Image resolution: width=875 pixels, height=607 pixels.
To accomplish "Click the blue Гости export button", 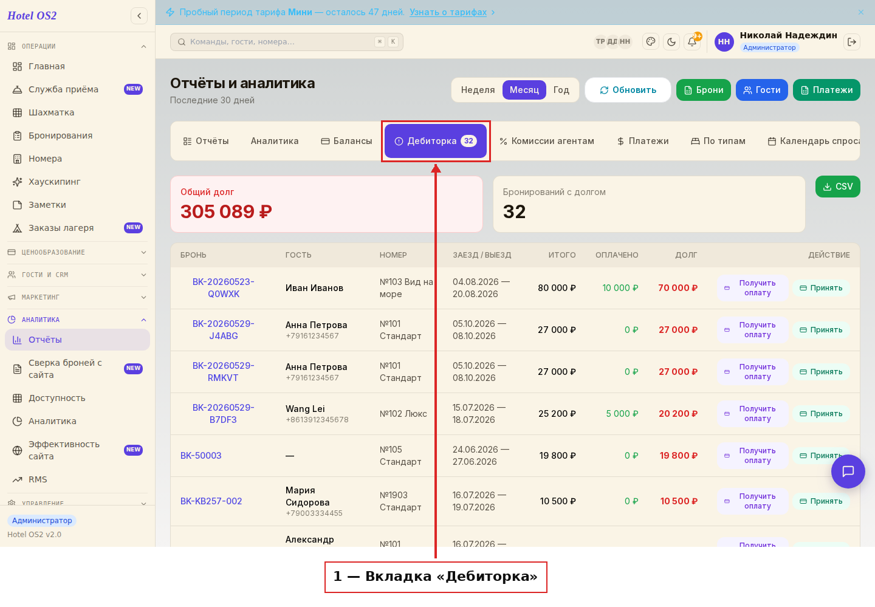I will click(762, 90).
